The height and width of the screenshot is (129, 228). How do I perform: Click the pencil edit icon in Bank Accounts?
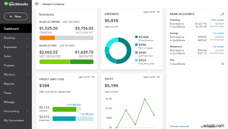pos(223,14)
